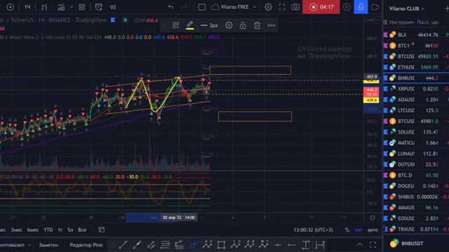The image size is (449, 252).
Task: Undo the last chart action
Action: (171, 7)
